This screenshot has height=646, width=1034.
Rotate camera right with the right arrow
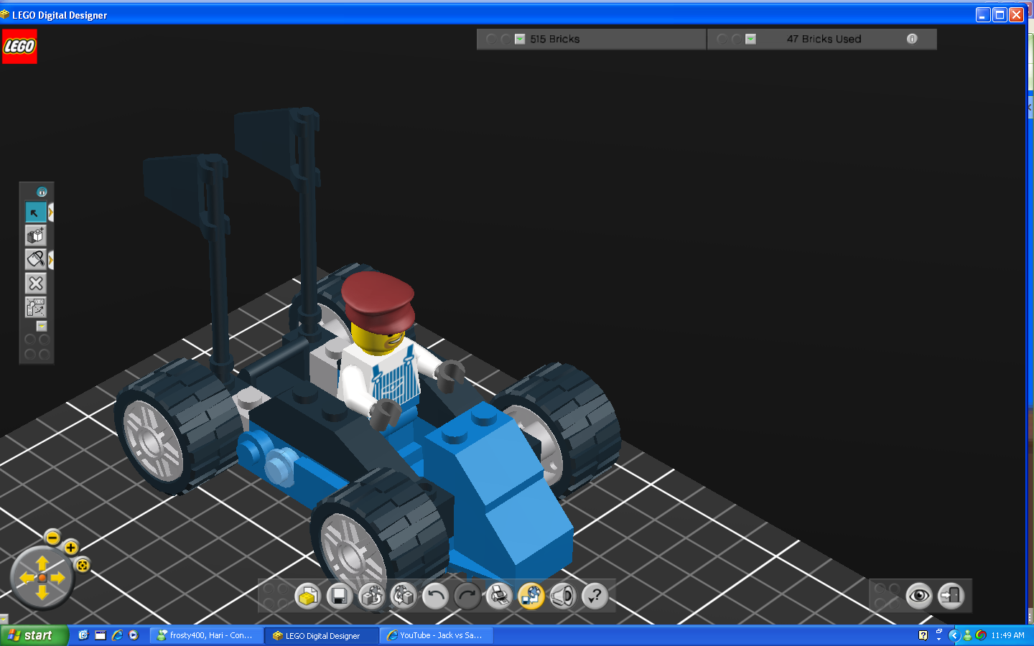click(57, 578)
